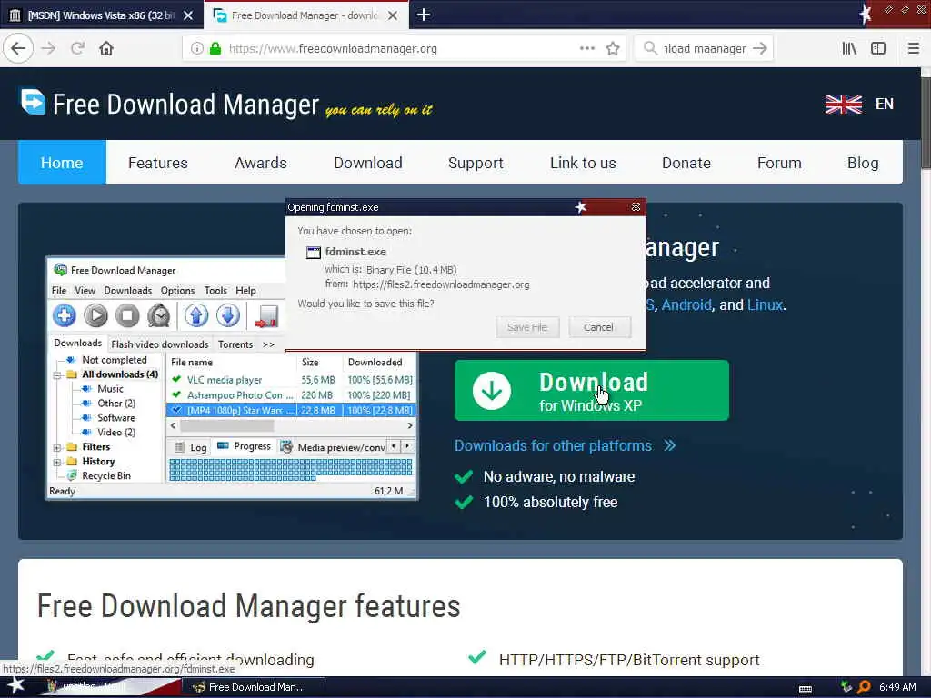Follow the Android link

pos(686,304)
